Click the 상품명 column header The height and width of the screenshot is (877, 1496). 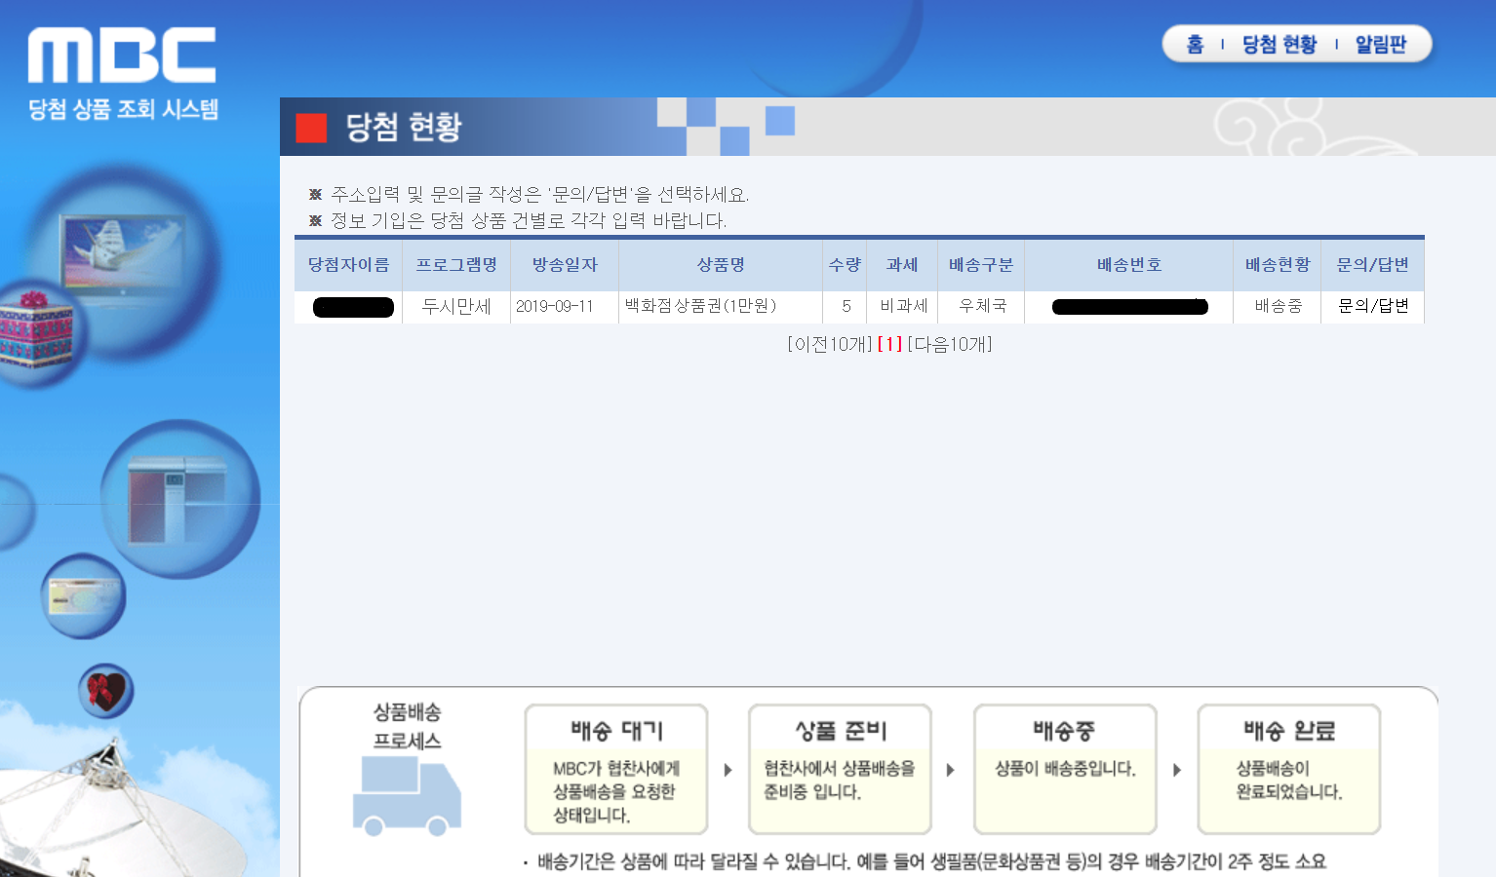(721, 265)
